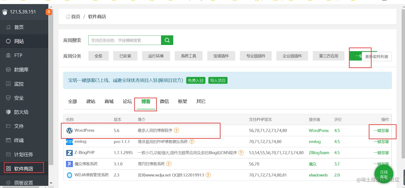Click the grid icon beside 软件商店
The width and height of the screenshot is (405, 188).
pos(9,169)
